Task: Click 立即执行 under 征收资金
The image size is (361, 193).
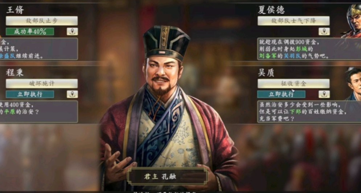Action: pos(281,94)
